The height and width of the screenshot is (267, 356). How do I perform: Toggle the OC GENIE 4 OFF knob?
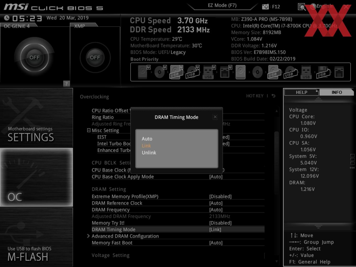point(35,57)
